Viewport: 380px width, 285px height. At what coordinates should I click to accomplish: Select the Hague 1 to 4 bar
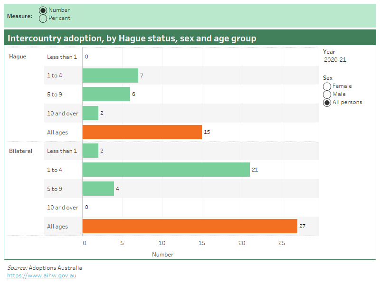(x=109, y=75)
